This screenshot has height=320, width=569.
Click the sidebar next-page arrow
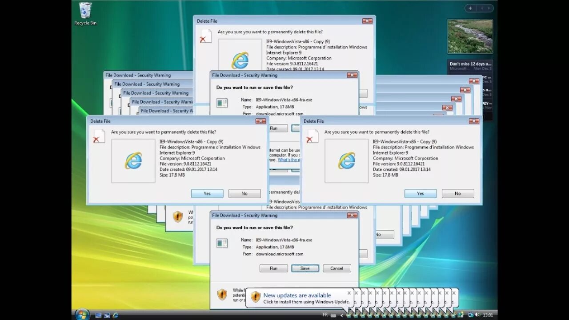coord(489,8)
